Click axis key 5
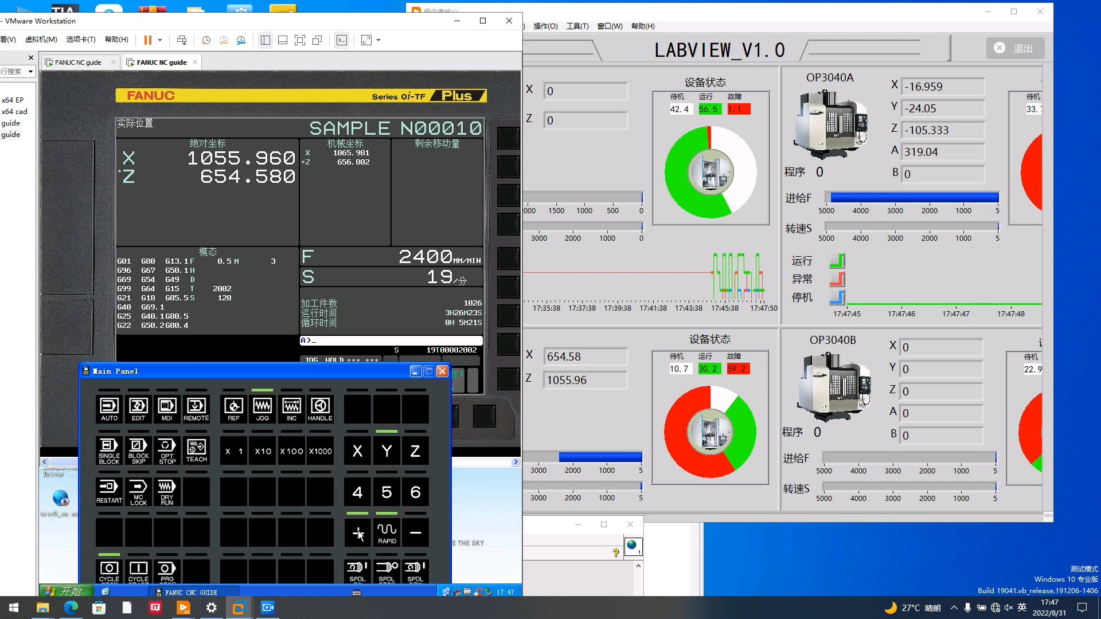The image size is (1101, 619). (x=386, y=492)
